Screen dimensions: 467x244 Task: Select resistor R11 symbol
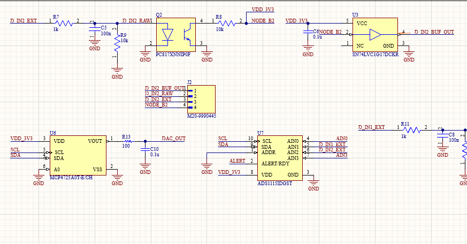point(412,130)
